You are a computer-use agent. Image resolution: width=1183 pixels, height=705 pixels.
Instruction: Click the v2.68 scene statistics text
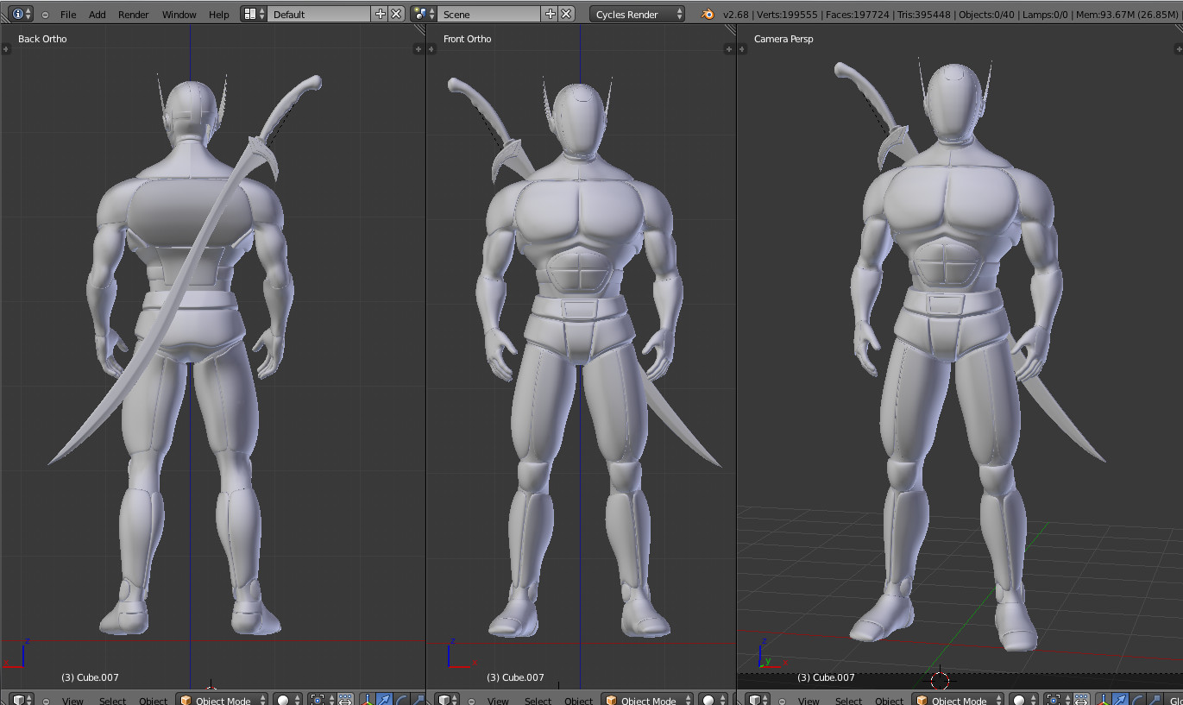[950, 15]
